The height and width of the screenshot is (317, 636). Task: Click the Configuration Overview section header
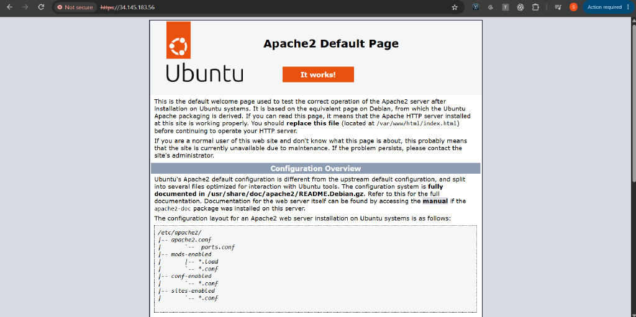[316, 169]
